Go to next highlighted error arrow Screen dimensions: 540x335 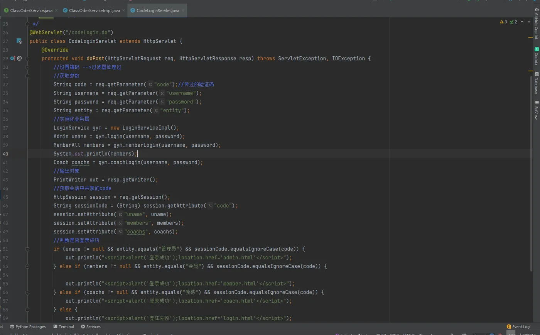click(529, 22)
